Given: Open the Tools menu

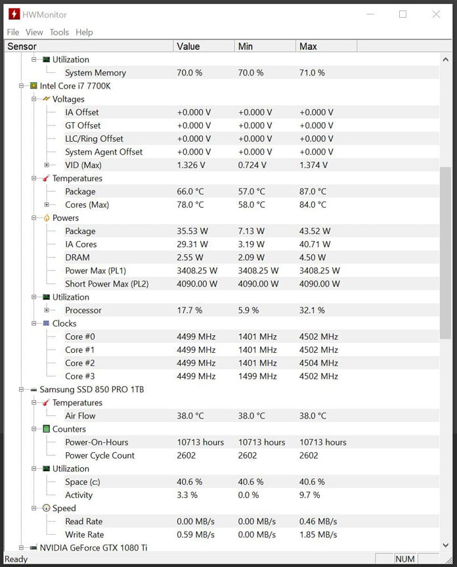Looking at the screenshot, I should (59, 32).
